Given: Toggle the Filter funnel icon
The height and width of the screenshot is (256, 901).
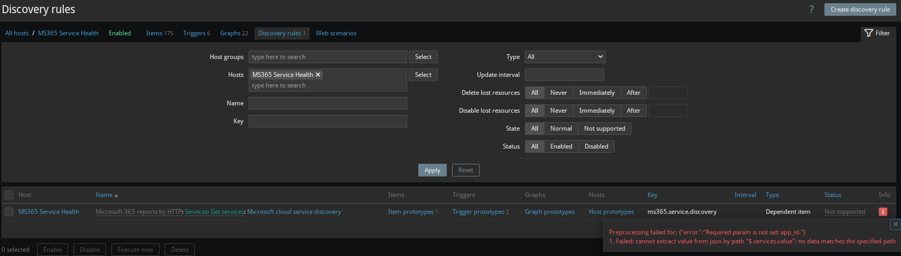Looking at the screenshot, I should coord(869,33).
